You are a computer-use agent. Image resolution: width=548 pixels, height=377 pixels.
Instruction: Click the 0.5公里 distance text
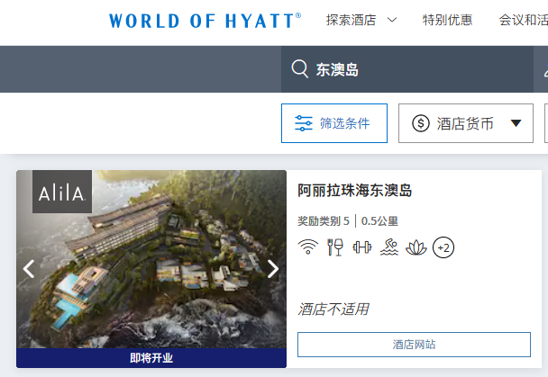379,221
